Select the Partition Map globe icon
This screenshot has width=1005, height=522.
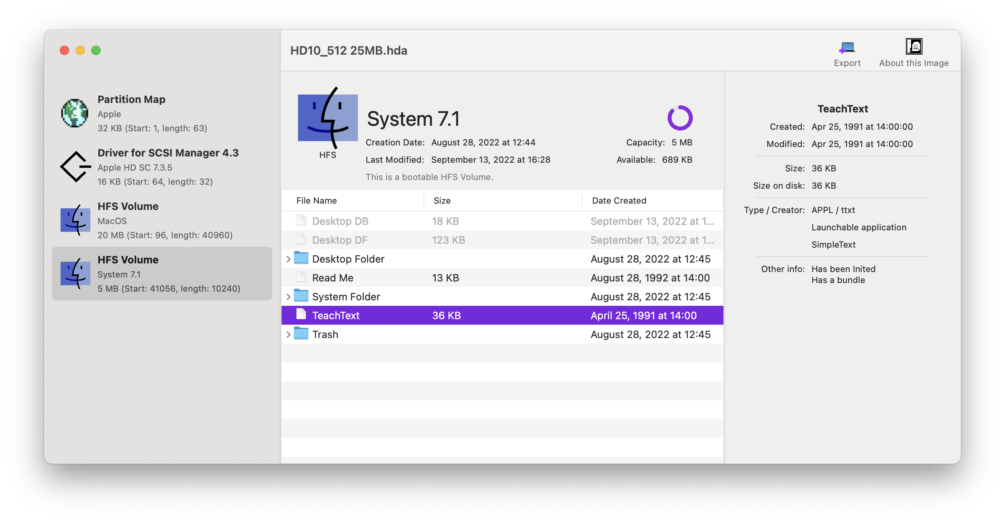tap(75, 113)
